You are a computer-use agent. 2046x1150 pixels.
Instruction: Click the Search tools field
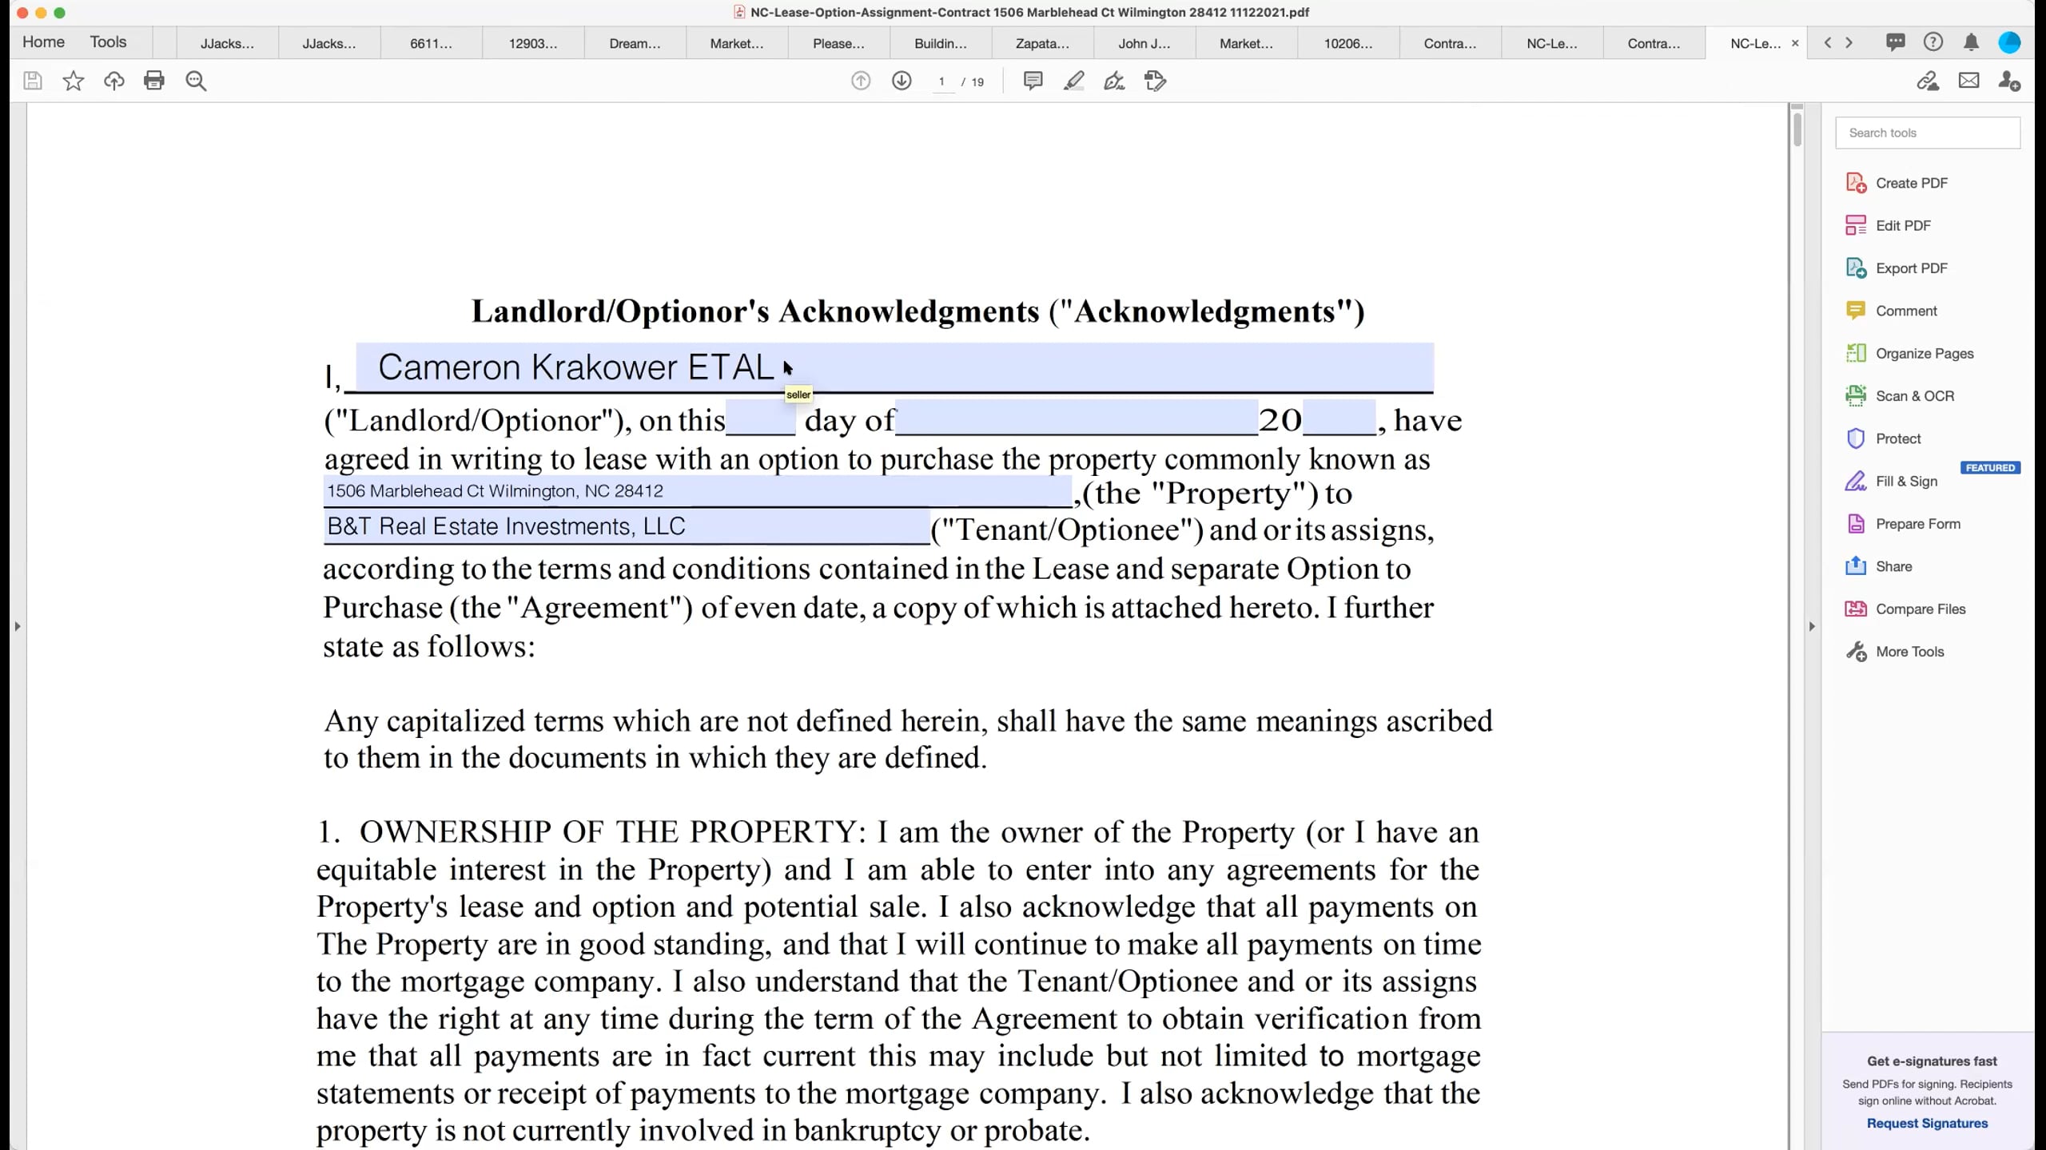(x=1928, y=133)
